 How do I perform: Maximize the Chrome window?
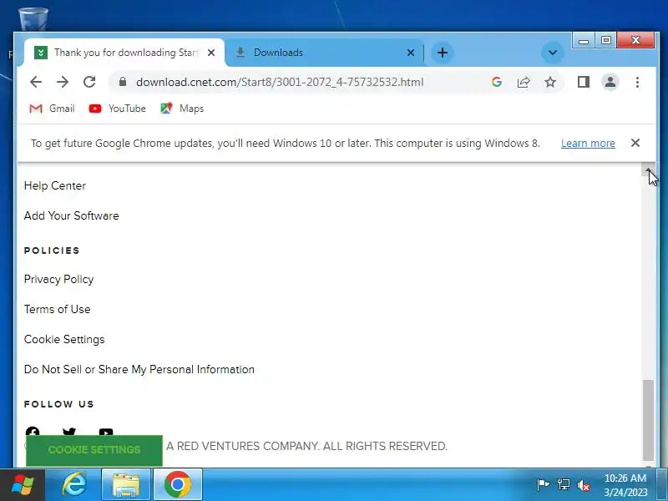pos(606,40)
